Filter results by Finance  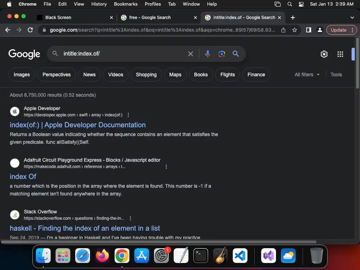coord(256,75)
